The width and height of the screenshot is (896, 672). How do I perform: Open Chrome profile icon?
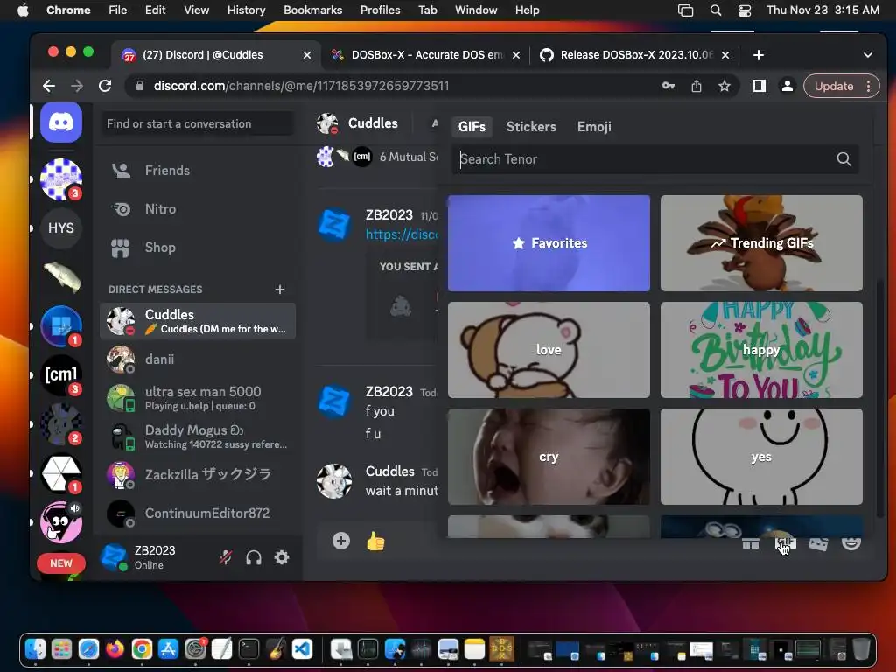pos(787,86)
